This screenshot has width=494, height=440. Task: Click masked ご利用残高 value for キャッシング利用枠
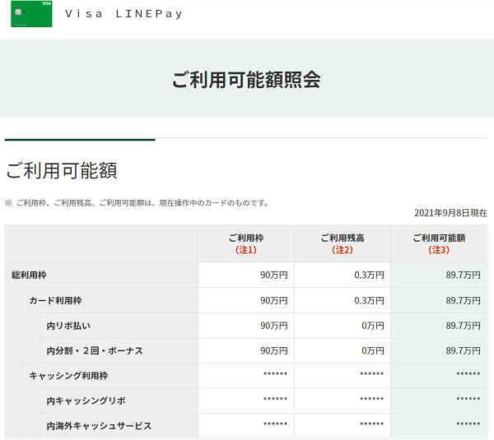click(x=372, y=374)
